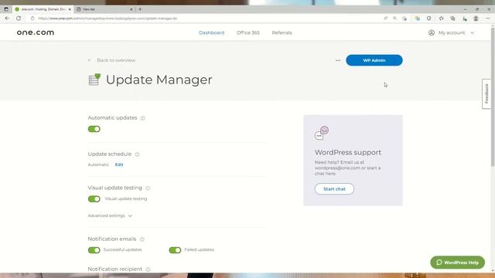Screen dimensions: 495x278
Task: Open the Referrals tab
Action: point(282,32)
